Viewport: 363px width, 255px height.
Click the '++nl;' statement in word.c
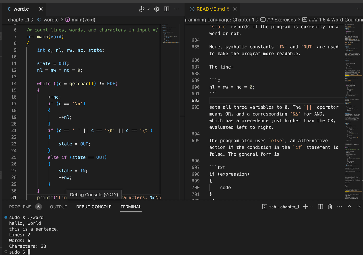click(x=65, y=117)
